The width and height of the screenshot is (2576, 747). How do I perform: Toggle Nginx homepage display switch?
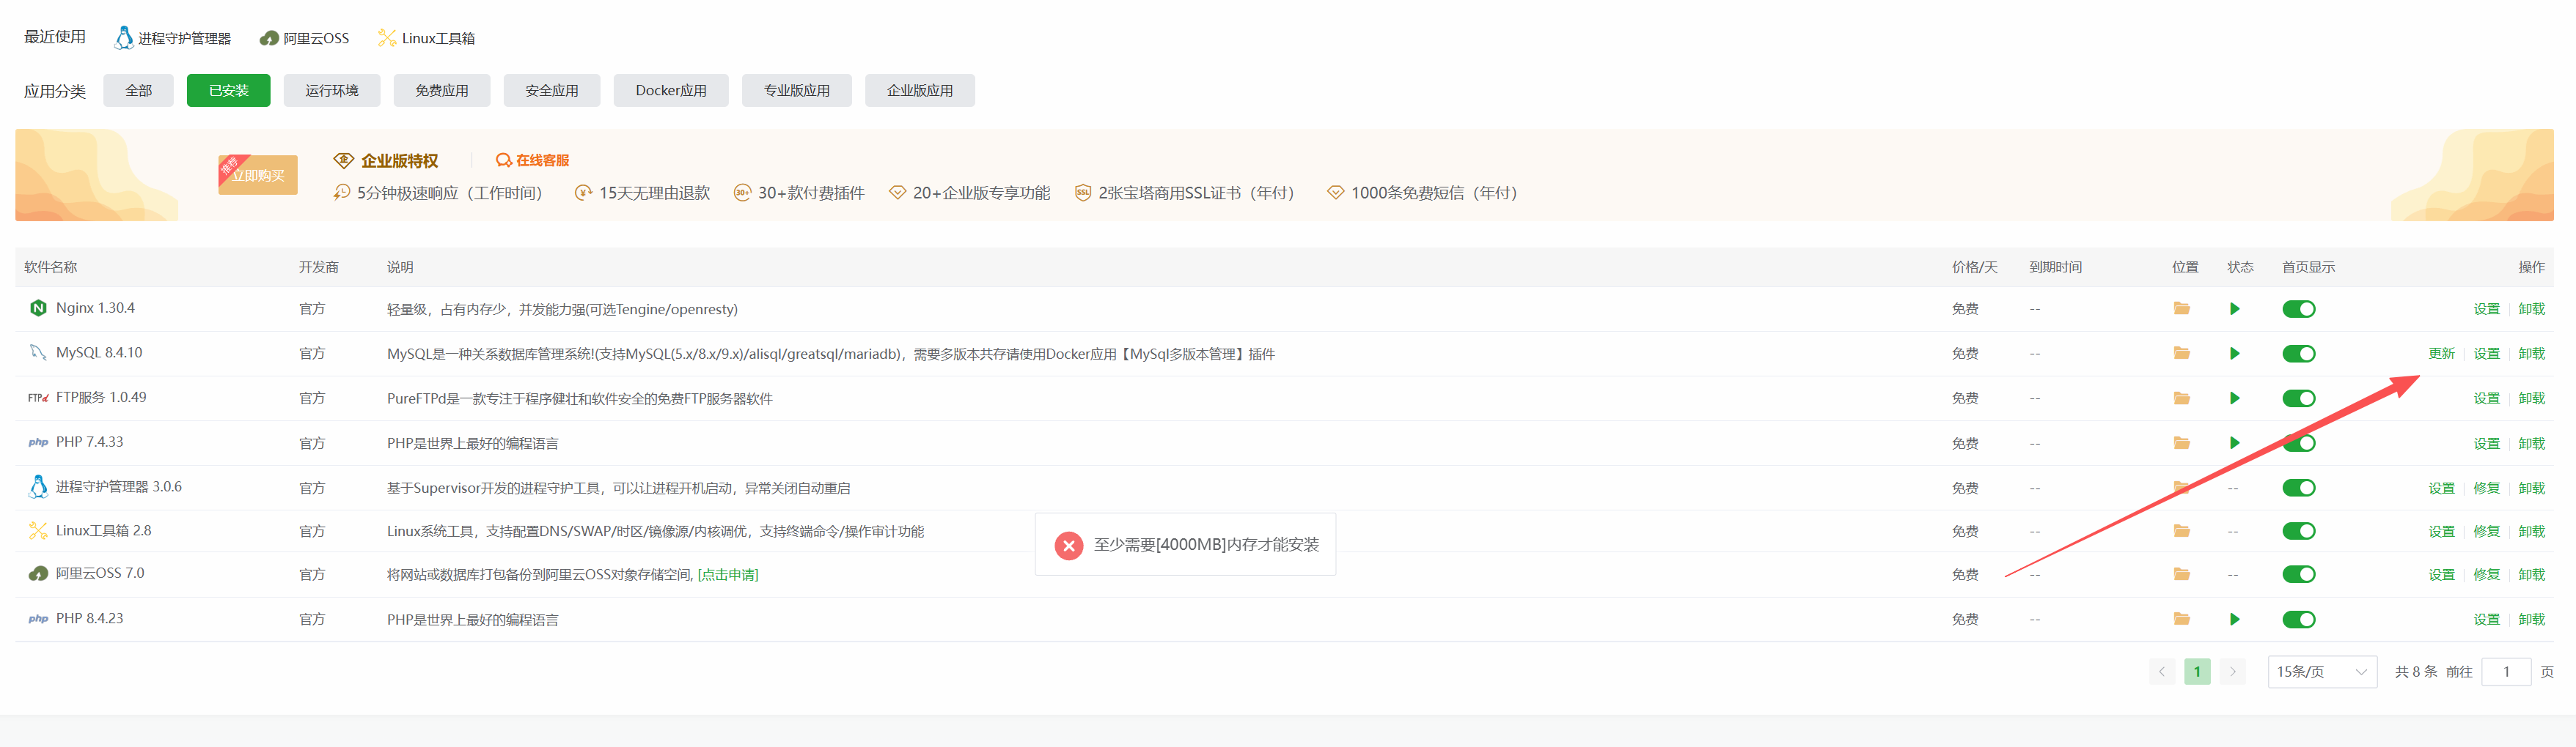(2298, 308)
